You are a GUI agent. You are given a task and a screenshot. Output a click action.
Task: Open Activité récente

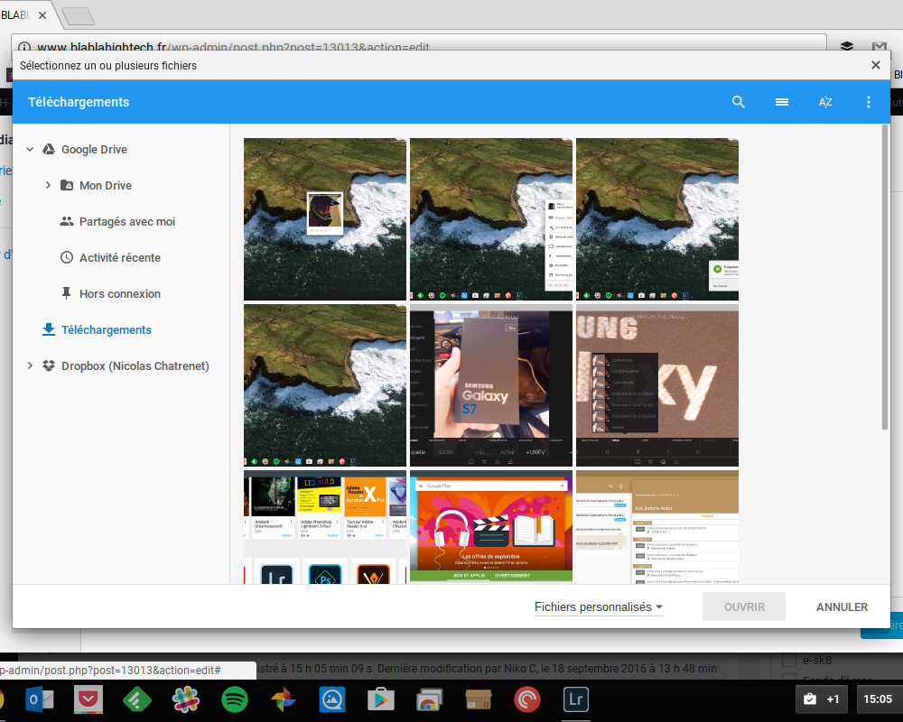120,258
